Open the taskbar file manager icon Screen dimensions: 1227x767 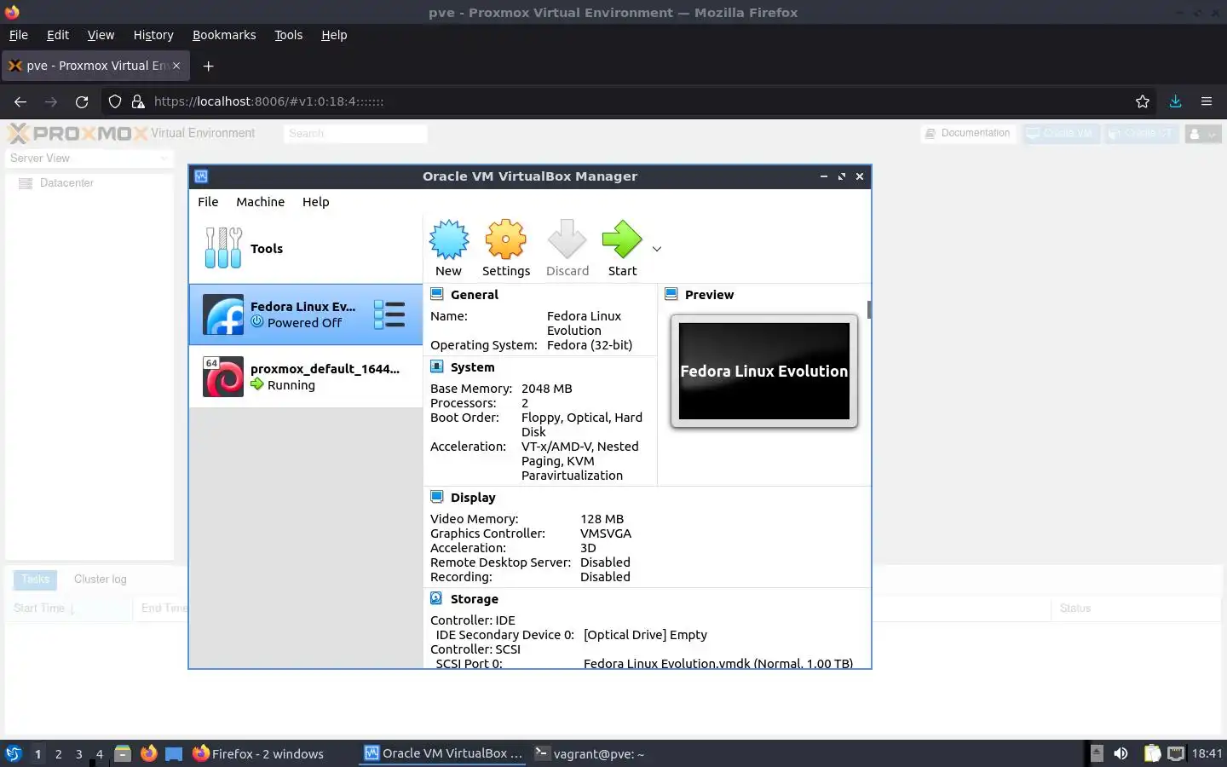[x=123, y=753]
